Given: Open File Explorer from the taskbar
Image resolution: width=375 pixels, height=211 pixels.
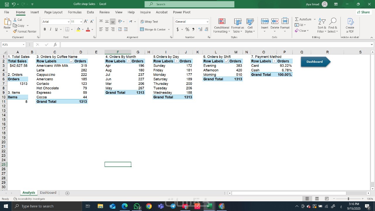Looking at the screenshot, I should click(100, 206).
